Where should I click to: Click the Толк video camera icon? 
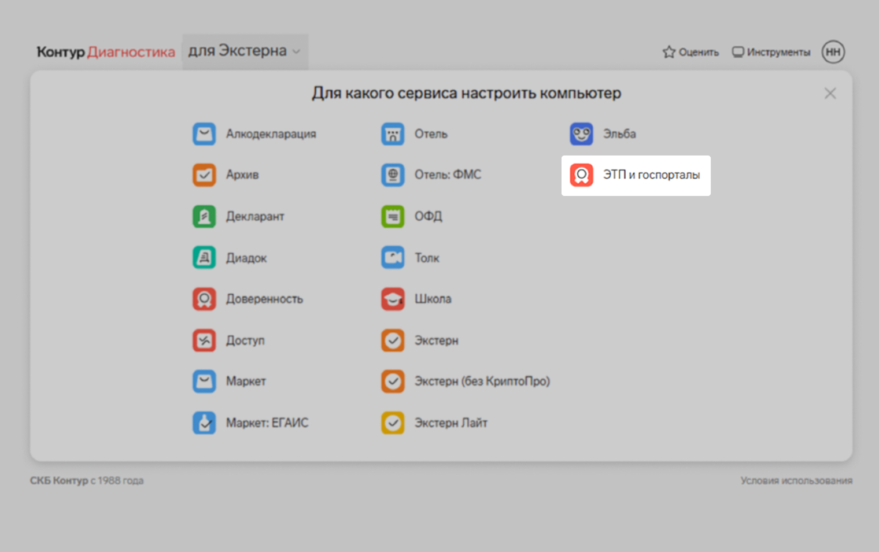coord(393,258)
